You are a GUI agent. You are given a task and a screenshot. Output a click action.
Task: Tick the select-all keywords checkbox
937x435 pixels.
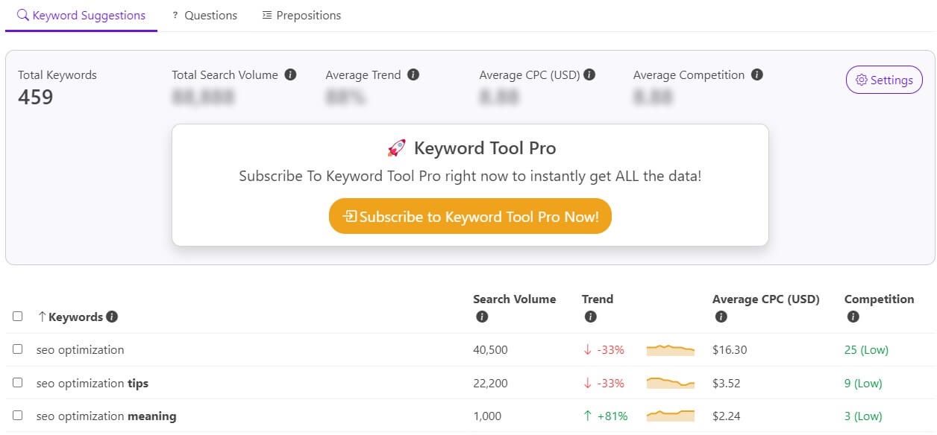click(x=18, y=317)
